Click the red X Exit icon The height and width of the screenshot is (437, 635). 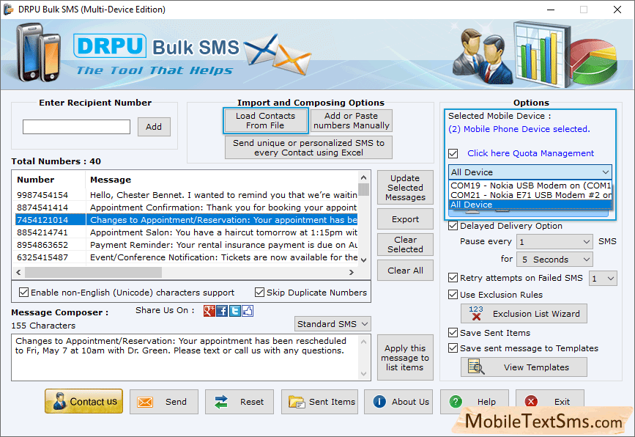click(x=531, y=402)
